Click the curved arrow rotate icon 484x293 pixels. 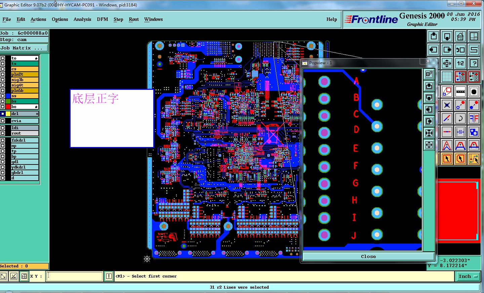[x=460, y=118]
